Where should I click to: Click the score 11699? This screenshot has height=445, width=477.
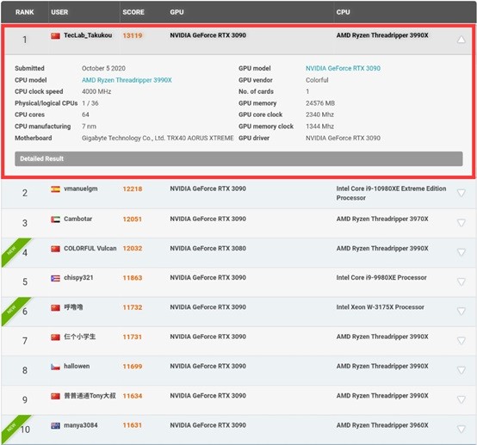coord(133,367)
